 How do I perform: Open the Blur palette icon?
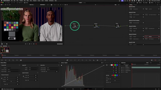(x=94, y=60)
